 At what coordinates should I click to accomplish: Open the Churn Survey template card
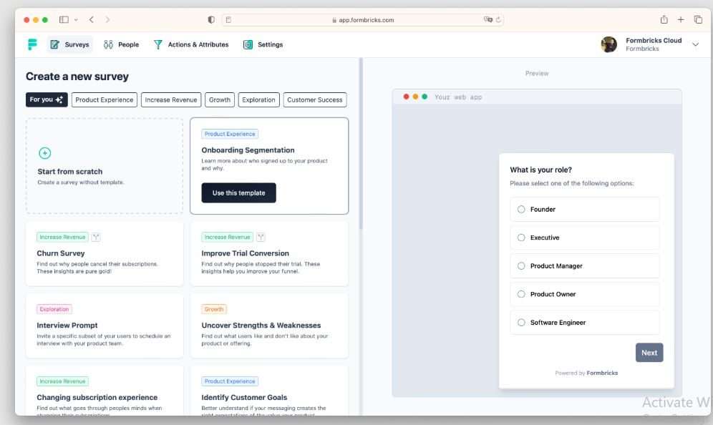[x=105, y=253]
